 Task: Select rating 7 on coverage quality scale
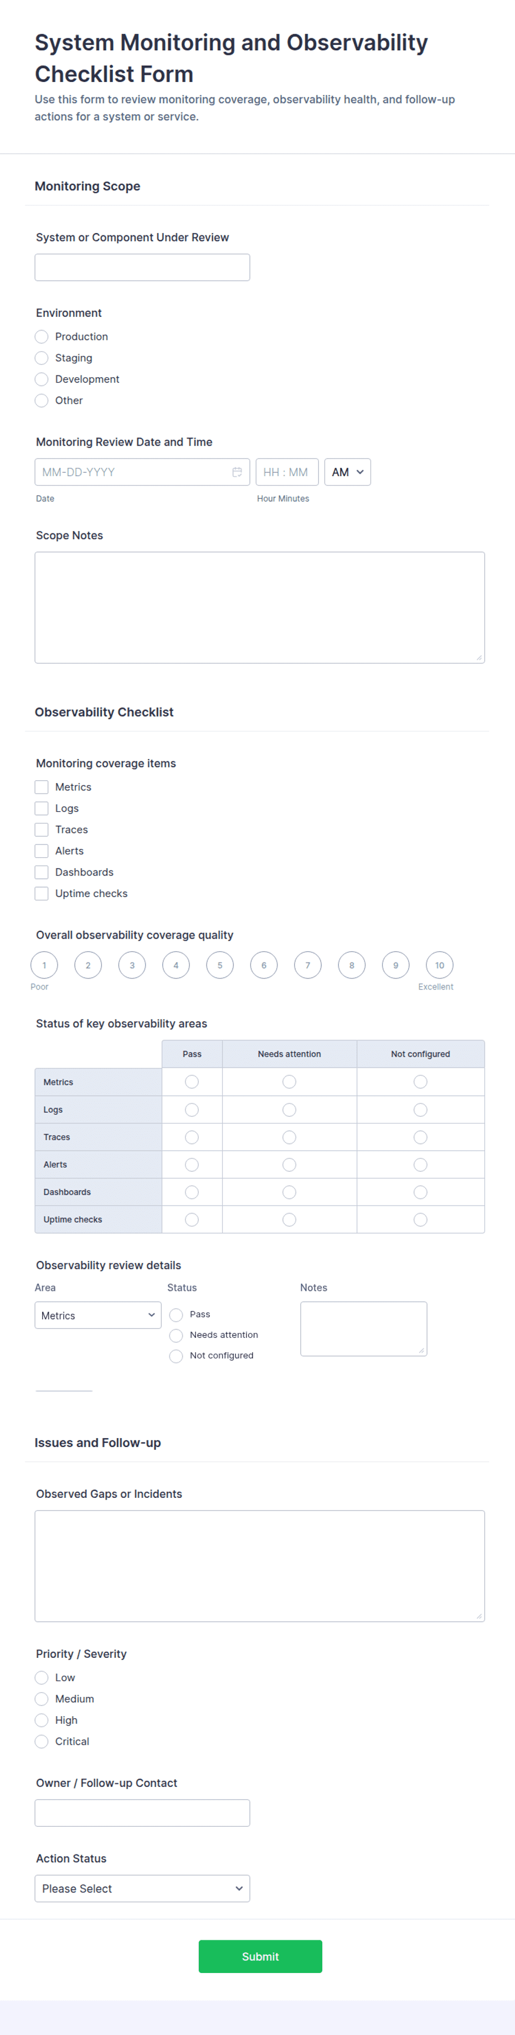tap(307, 965)
